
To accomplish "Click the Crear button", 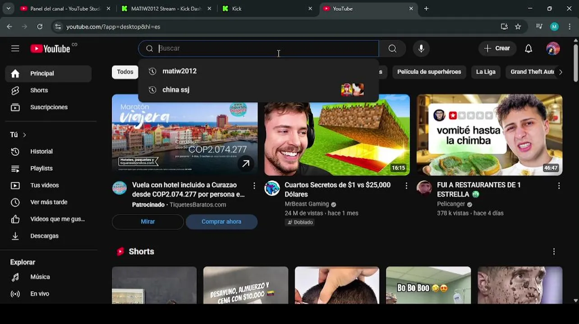I will point(497,49).
